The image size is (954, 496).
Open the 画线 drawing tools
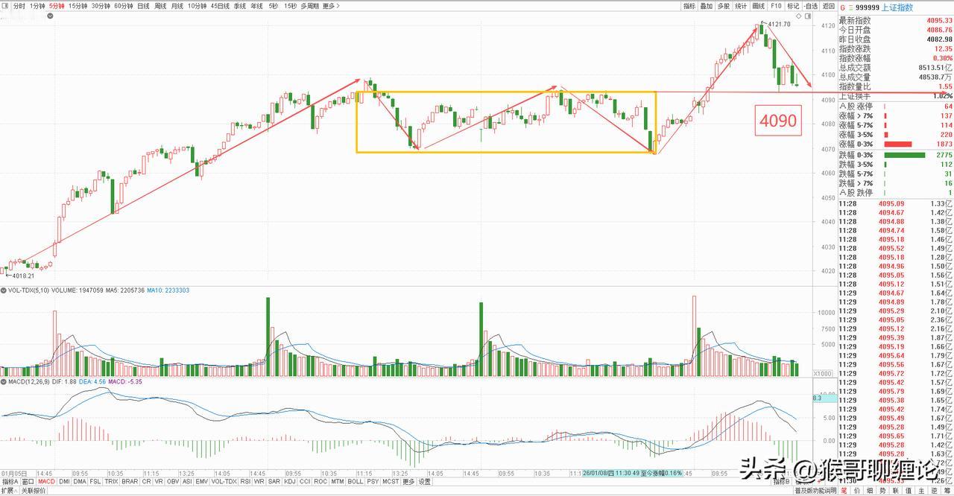[x=759, y=6]
